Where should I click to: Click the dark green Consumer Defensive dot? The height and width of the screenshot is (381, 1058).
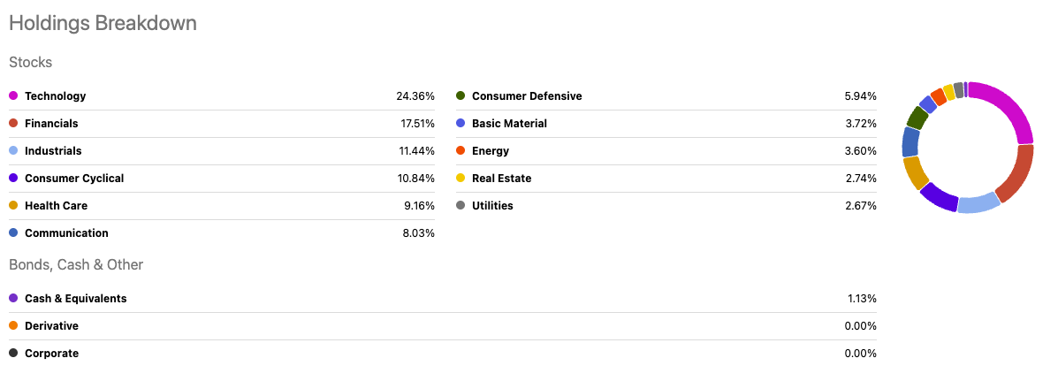(460, 95)
